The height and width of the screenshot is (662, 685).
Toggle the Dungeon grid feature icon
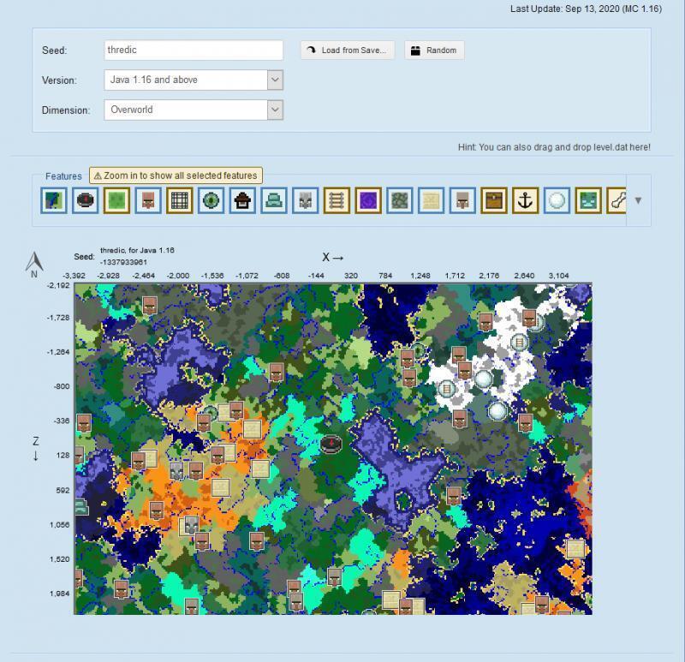click(x=180, y=200)
